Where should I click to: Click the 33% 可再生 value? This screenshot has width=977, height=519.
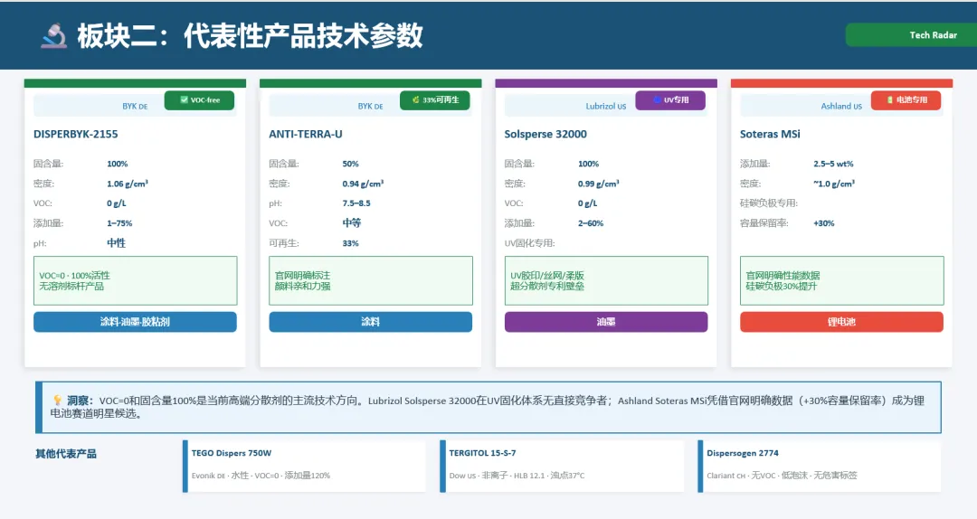[x=350, y=243]
